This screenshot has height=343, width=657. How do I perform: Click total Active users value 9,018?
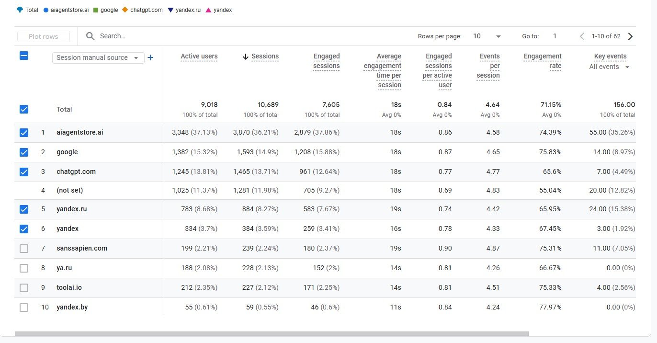(209, 104)
